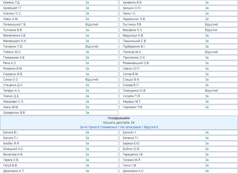Image resolution: width=238 pixels, height=174 pixels.
Task: Select Сидорчук В.В. row
Action: click(x=59, y=74)
